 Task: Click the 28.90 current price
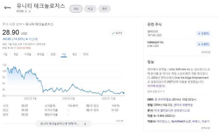pos(11,32)
